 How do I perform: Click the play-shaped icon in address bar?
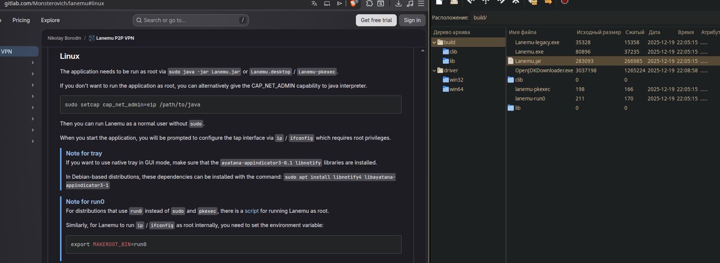(339, 3)
